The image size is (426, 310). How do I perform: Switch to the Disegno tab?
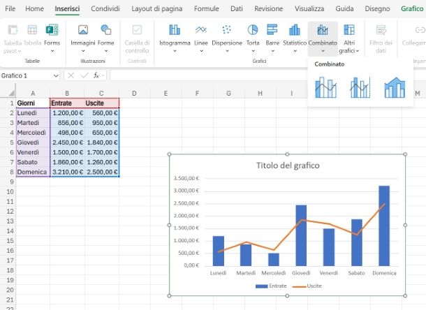[377, 8]
